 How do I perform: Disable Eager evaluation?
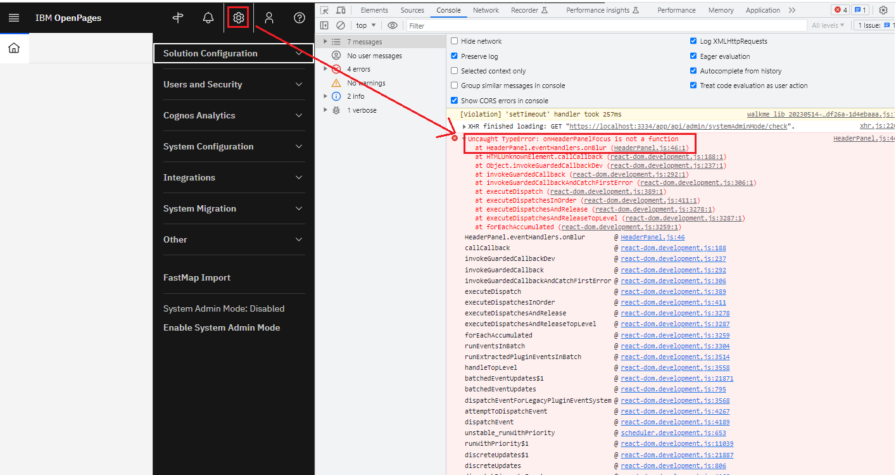coord(692,55)
